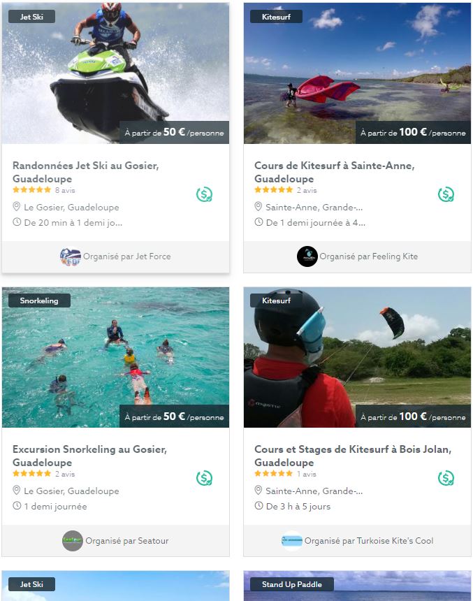Screen dimensions: 473x601
Task: Click the five-star rating on Jet Ski Gosier card
Action: pyautogui.click(x=31, y=190)
